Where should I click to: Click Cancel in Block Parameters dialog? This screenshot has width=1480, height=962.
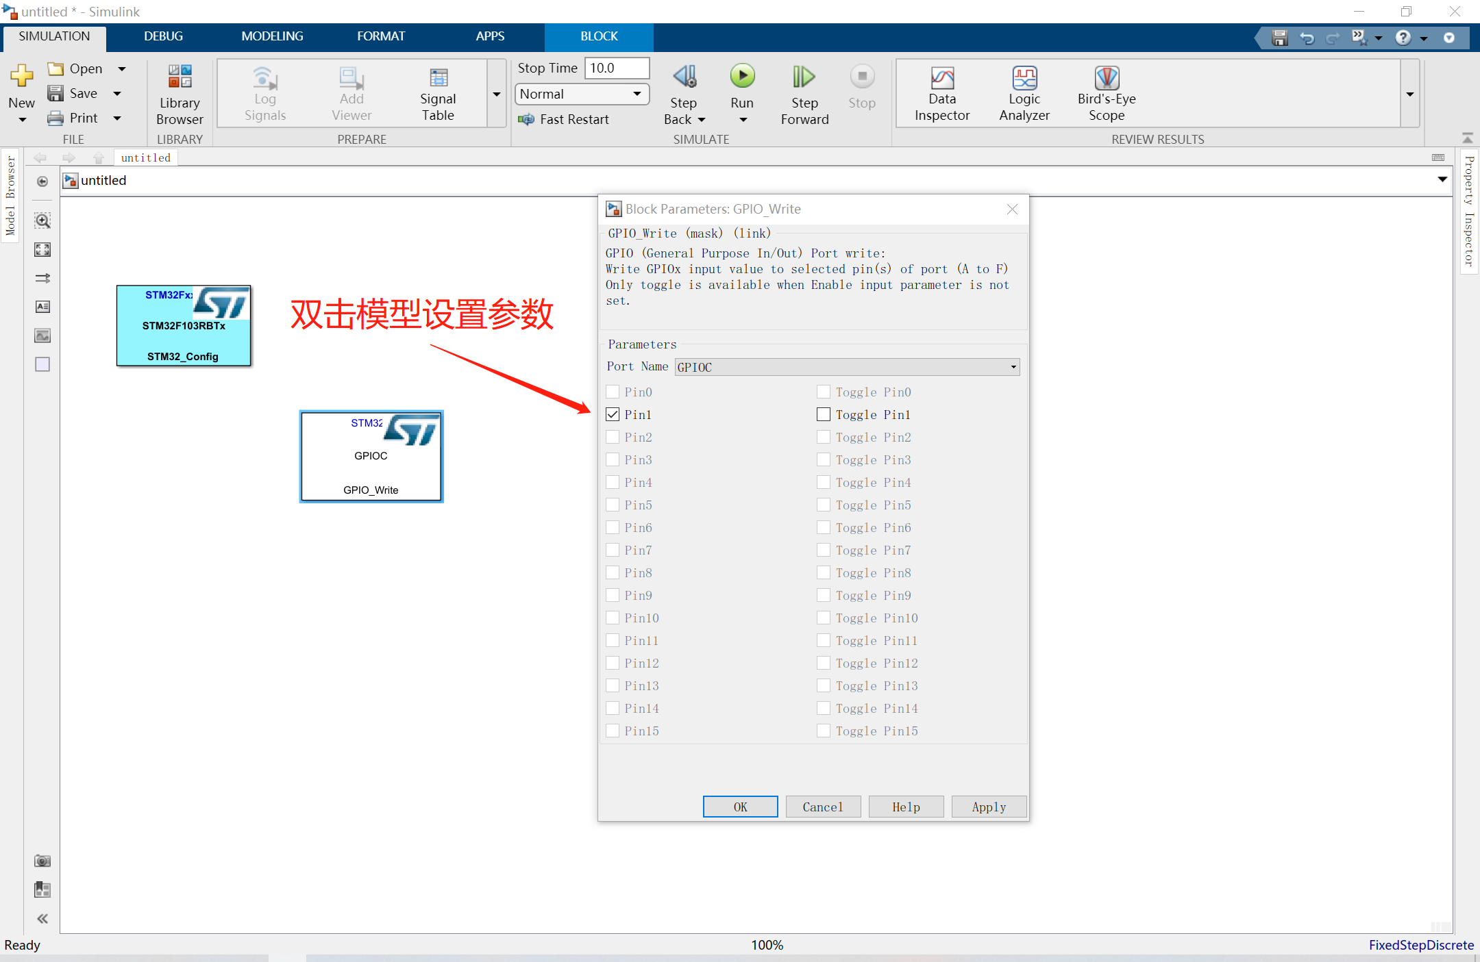tap(823, 807)
